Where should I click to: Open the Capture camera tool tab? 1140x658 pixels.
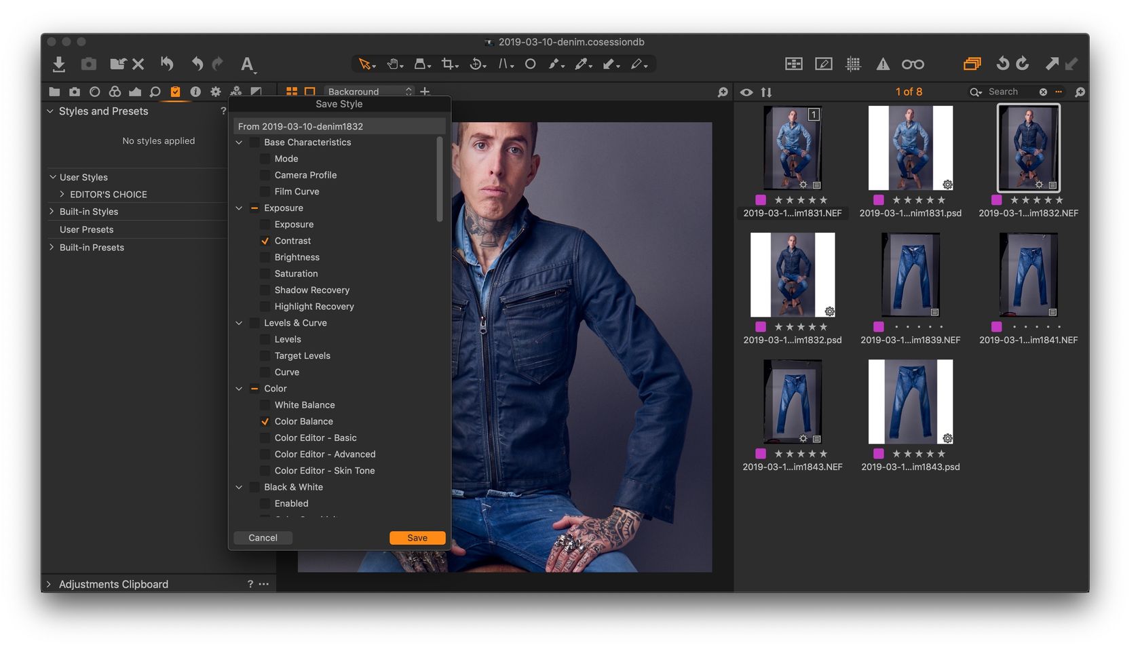[x=75, y=92]
